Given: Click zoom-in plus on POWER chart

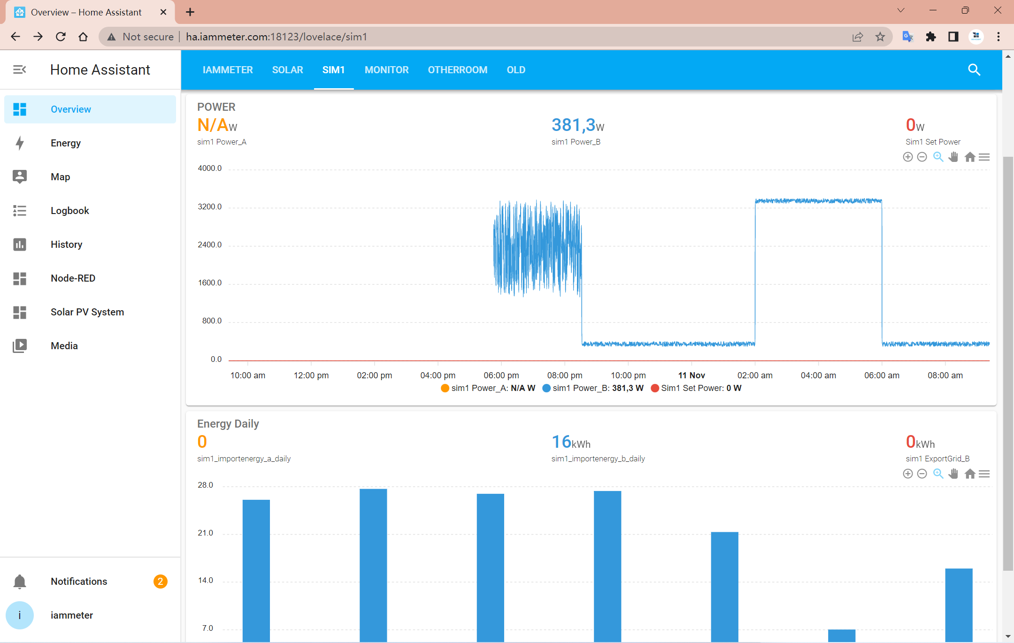Looking at the screenshot, I should coord(907,157).
